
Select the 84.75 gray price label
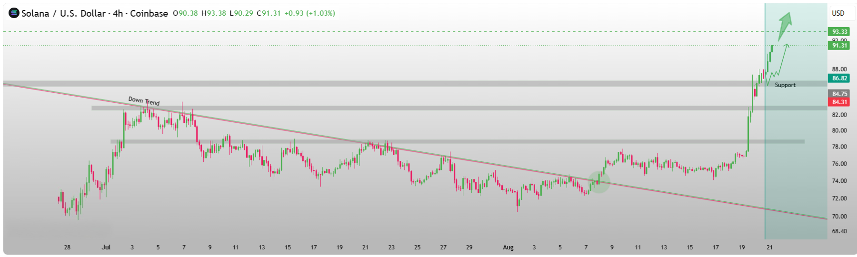tap(840, 94)
